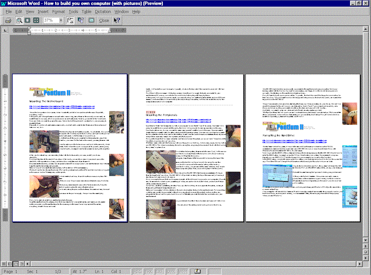Screen dimensions: 371x275
Task: Click the Shrink to Fit icon
Action: coord(81,21)
